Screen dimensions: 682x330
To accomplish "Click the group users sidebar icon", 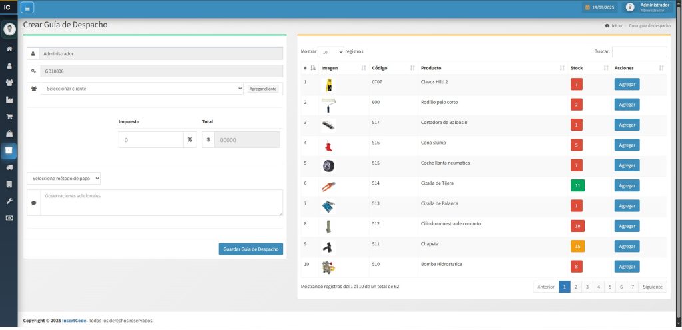I will click(x=9, y=83).
